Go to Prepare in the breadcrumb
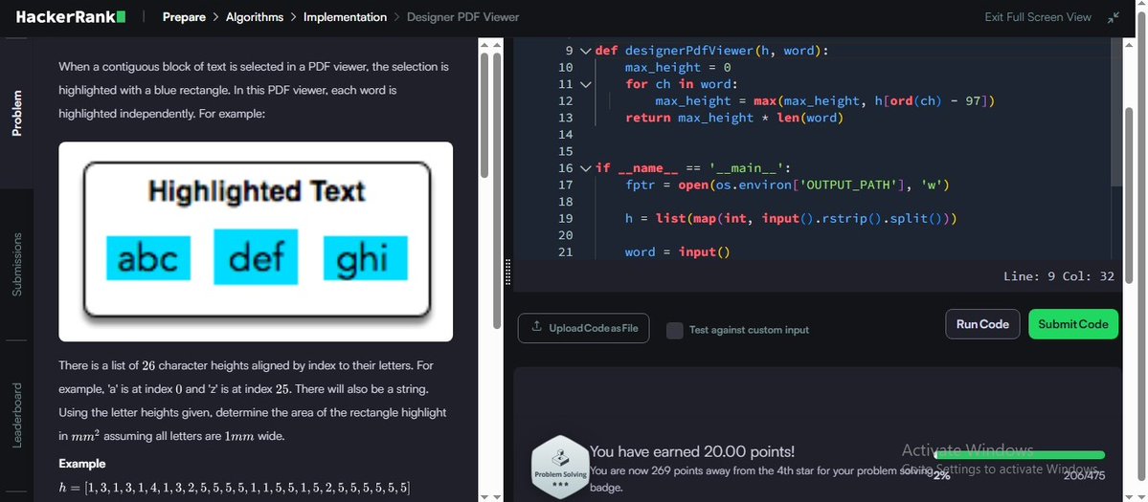Viewport: 1148px width, 502px height. [x=184, y=17]
